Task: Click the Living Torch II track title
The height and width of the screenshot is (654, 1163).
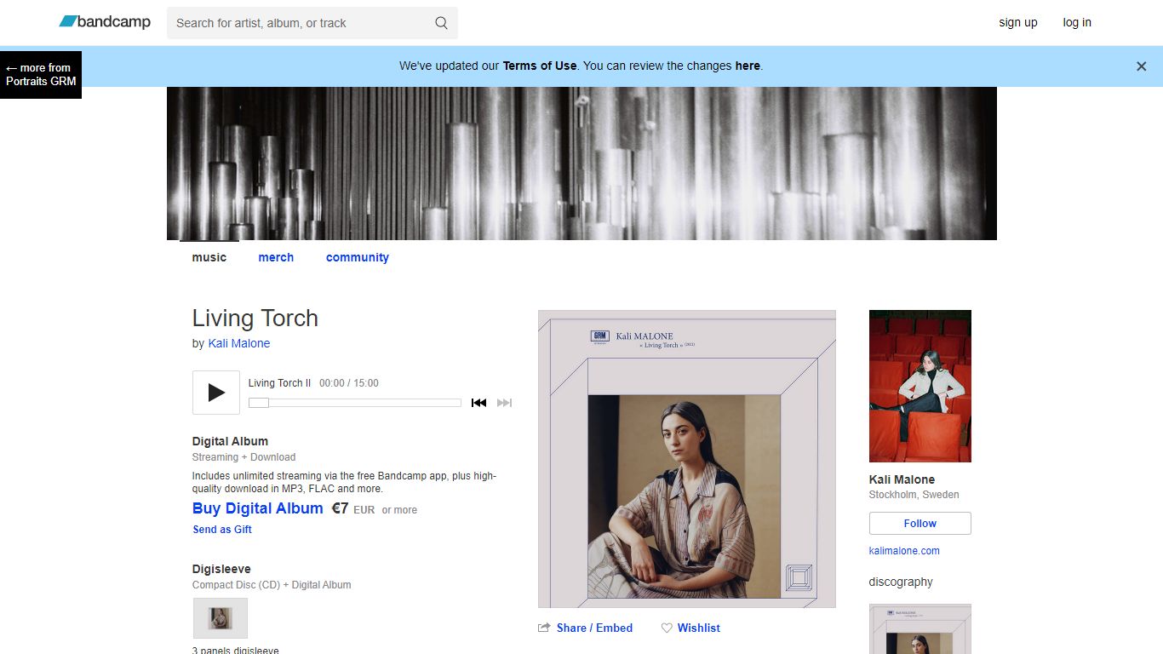Action: point(280,383)
